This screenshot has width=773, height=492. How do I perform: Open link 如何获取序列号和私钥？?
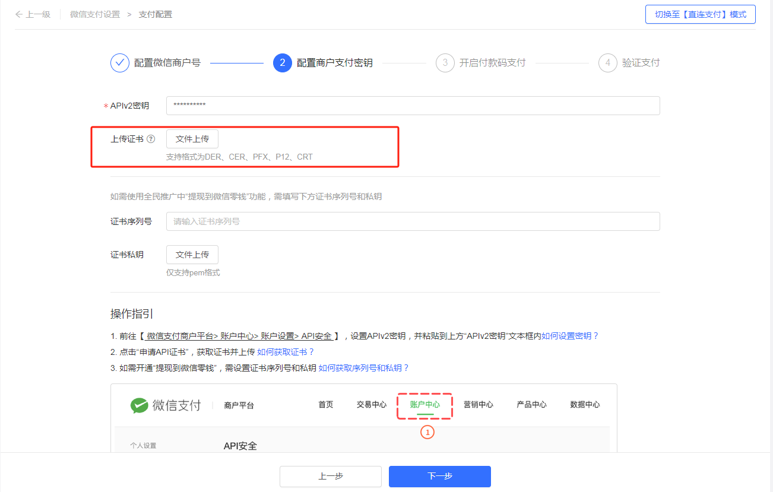pos(364,368)
